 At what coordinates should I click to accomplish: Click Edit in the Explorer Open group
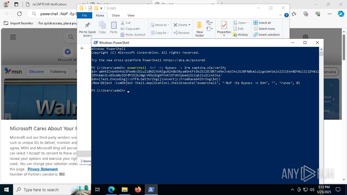point(238,29)
